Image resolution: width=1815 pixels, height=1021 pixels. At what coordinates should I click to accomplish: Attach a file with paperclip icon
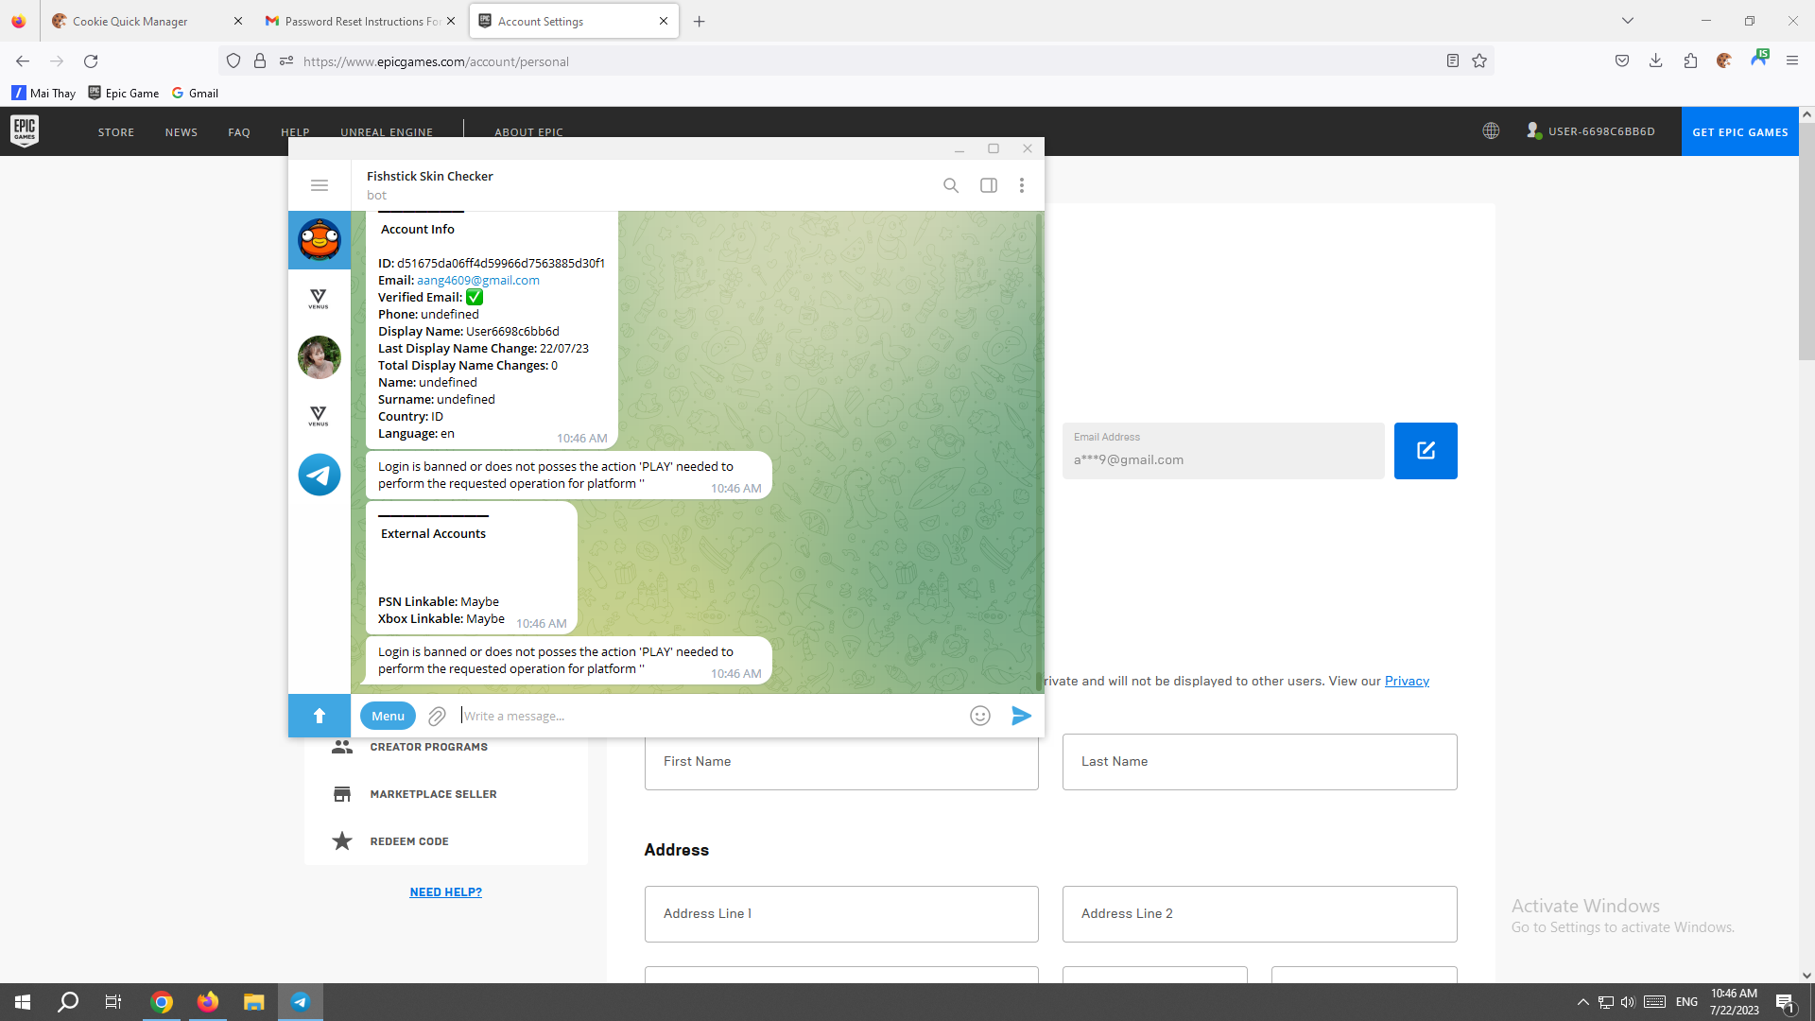click(x=437, y=717)
